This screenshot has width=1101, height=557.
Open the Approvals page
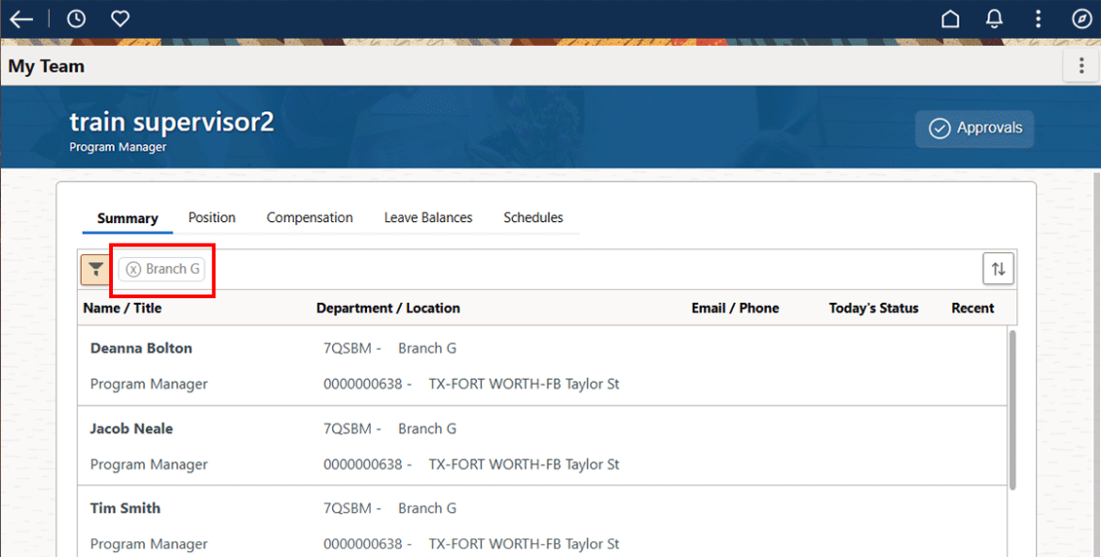(974, 128)
